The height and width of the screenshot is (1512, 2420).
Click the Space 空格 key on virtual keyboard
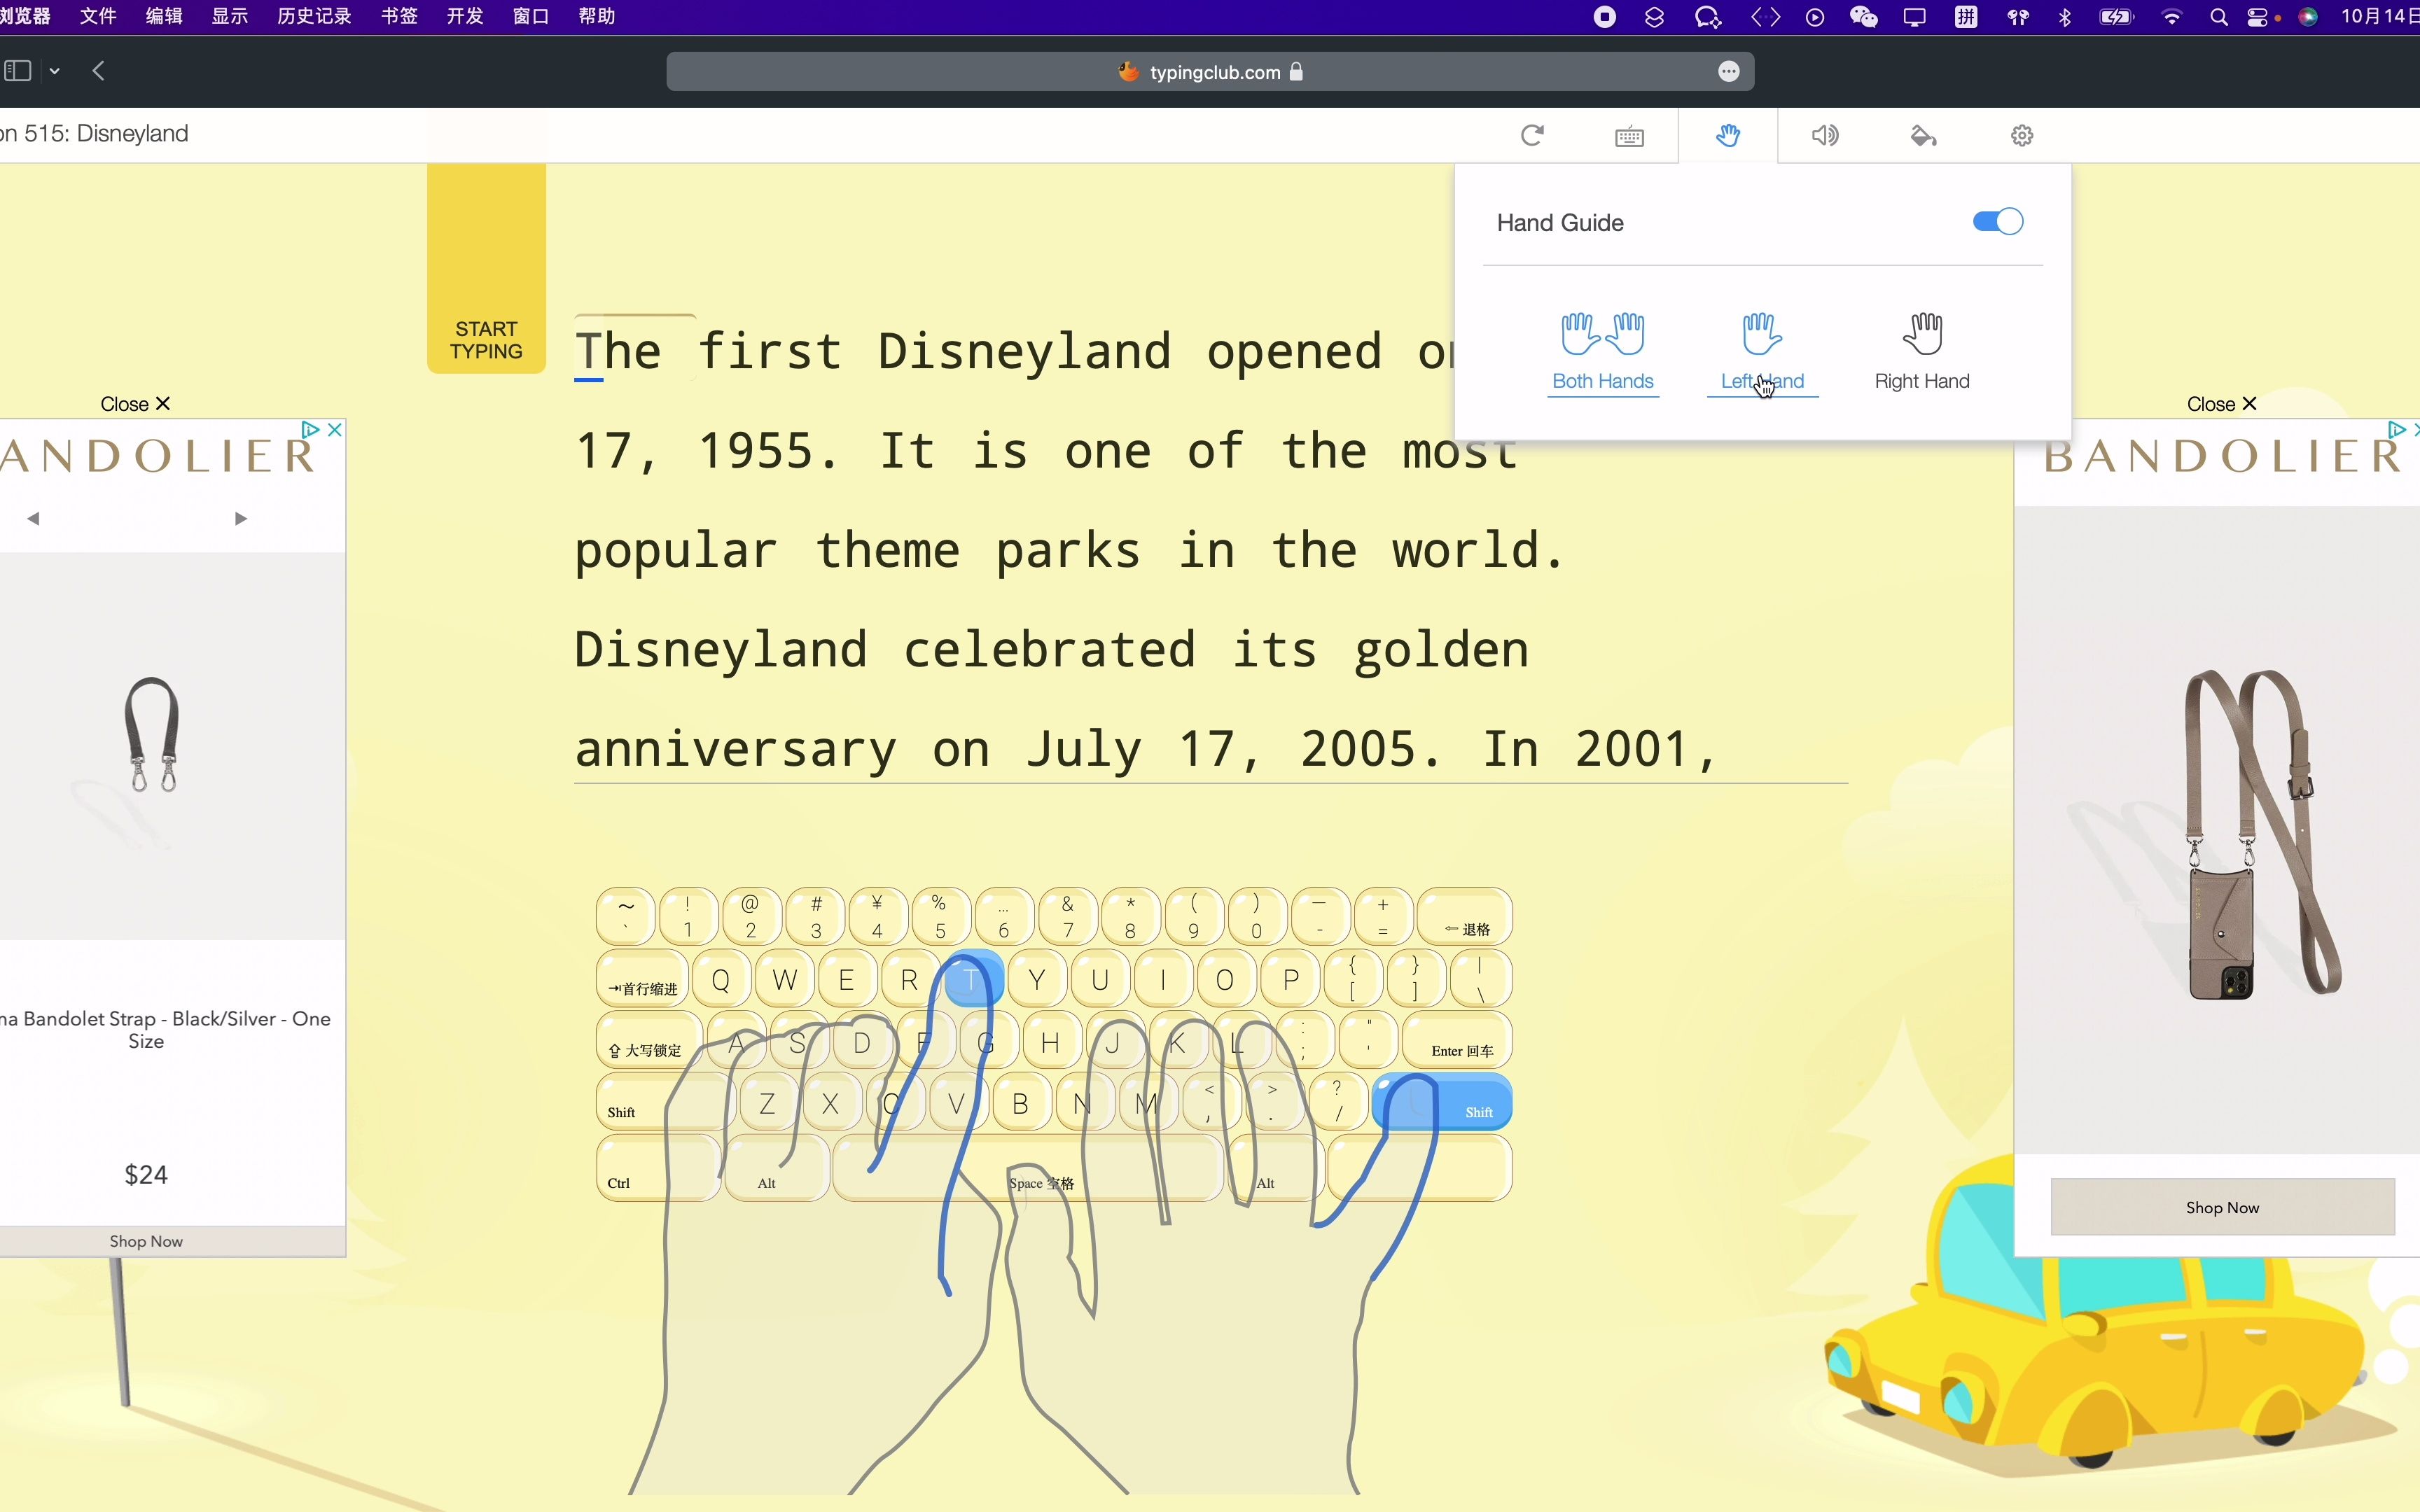click(1028, 1168)
